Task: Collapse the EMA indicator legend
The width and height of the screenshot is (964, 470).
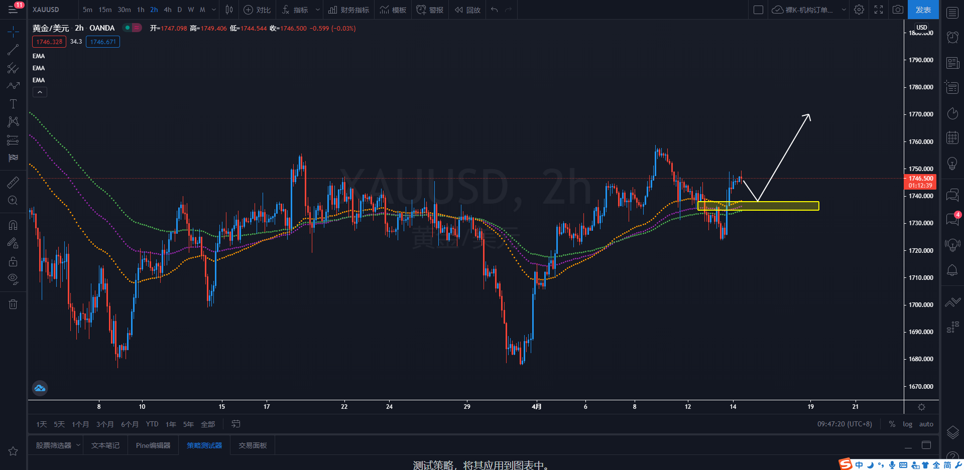Action: [x=40, y=92]
